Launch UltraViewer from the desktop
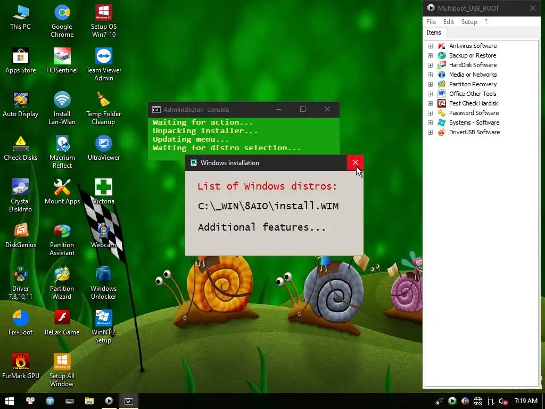Screen dimensions: 545x409 click(104, 149)
